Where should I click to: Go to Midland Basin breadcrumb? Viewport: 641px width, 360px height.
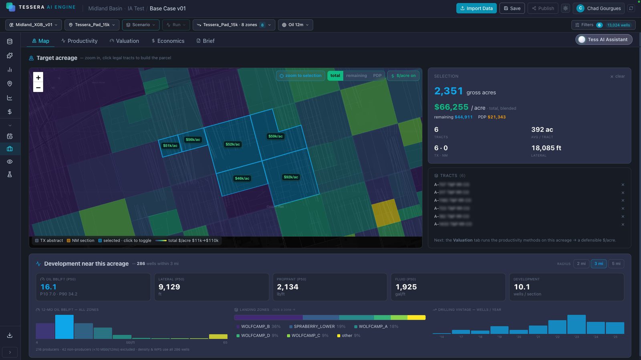pos(105,8)
